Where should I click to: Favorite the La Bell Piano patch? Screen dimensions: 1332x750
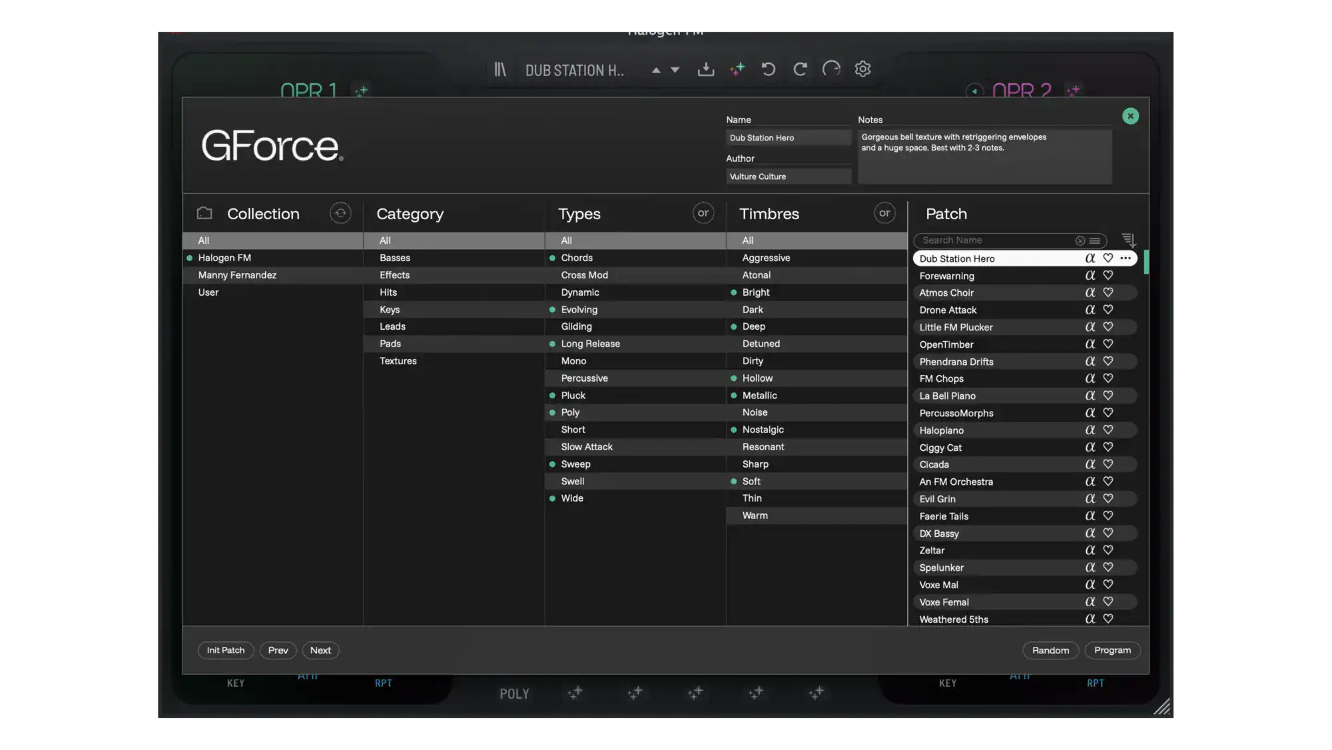point(1108,396)
